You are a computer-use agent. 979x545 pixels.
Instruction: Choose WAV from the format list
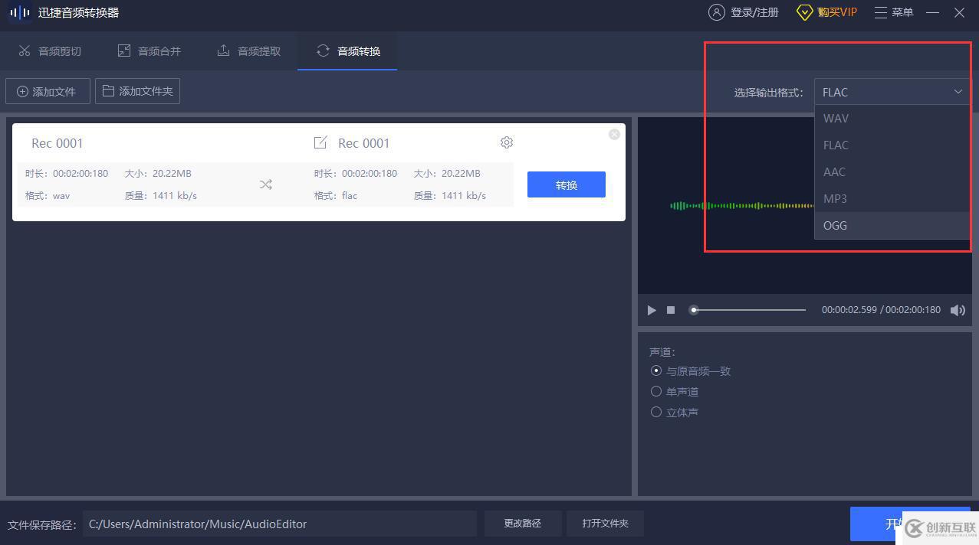pyautogui.click(x=892, y=118)
